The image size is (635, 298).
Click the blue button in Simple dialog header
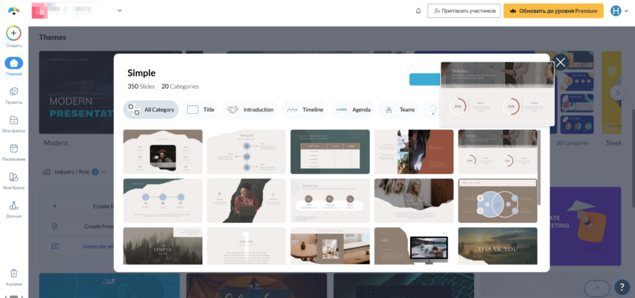[x=425, y=80]
